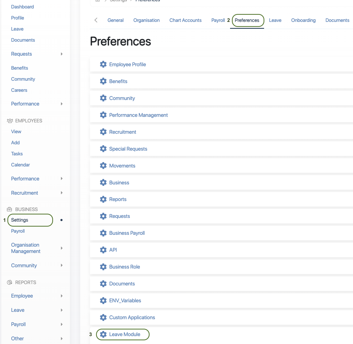Viewport: 353px width, 344px height.
Task: Expand Organisation Management in the sidebar
Action: tap(61, 248)
